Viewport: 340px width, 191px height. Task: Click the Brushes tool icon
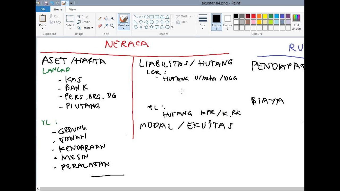[x=124, y=19]
